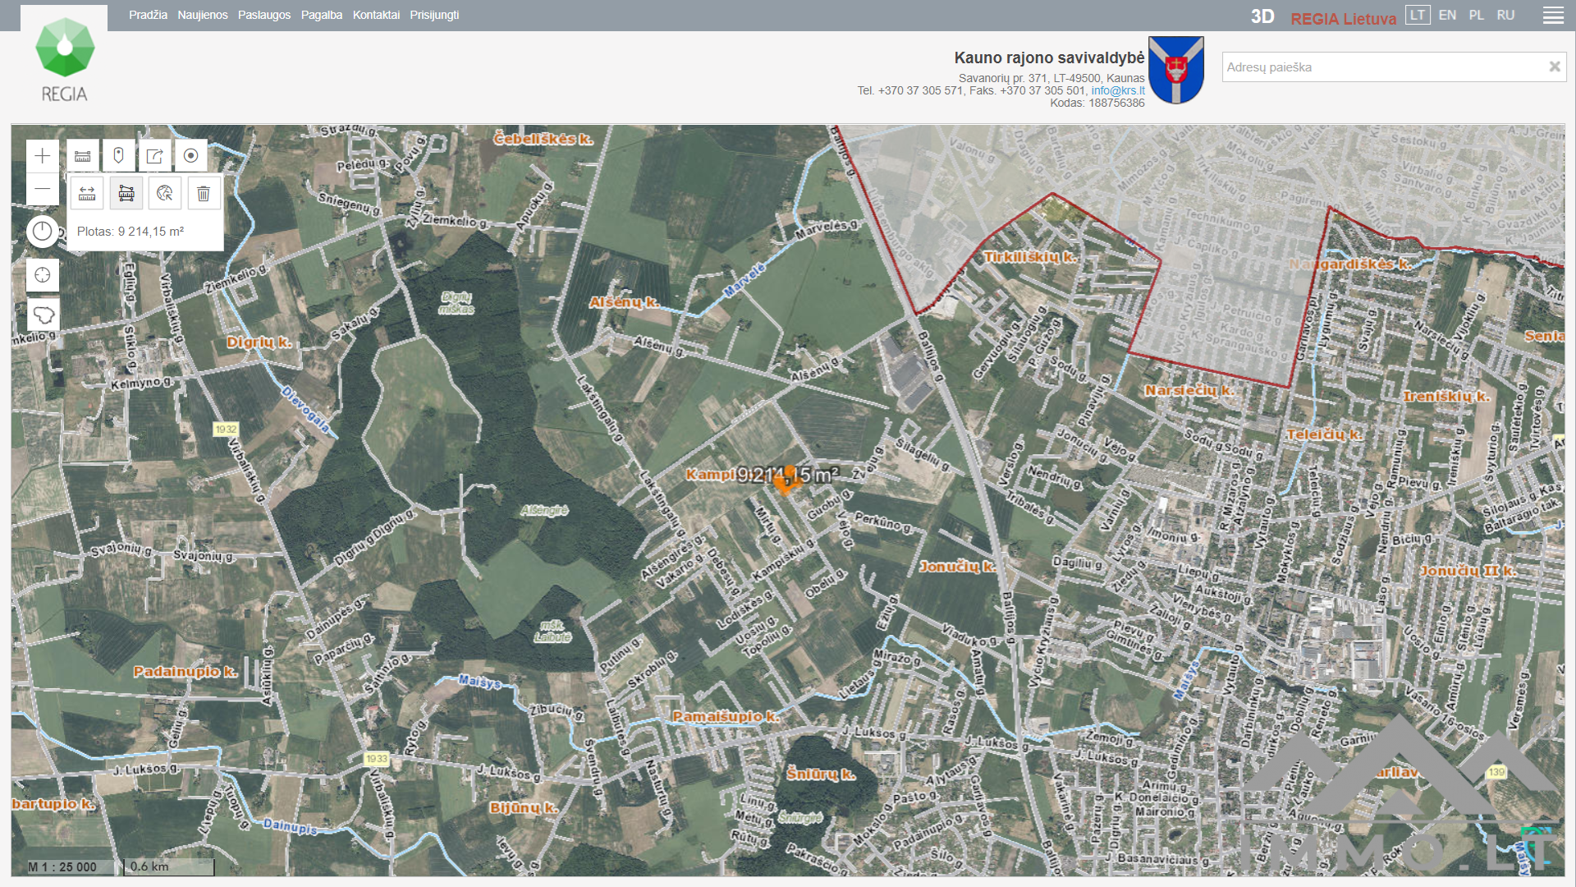This screenshot has height=887, width=1576.
Task: Open the Pradžia menu item
Action: coord(148,15)
